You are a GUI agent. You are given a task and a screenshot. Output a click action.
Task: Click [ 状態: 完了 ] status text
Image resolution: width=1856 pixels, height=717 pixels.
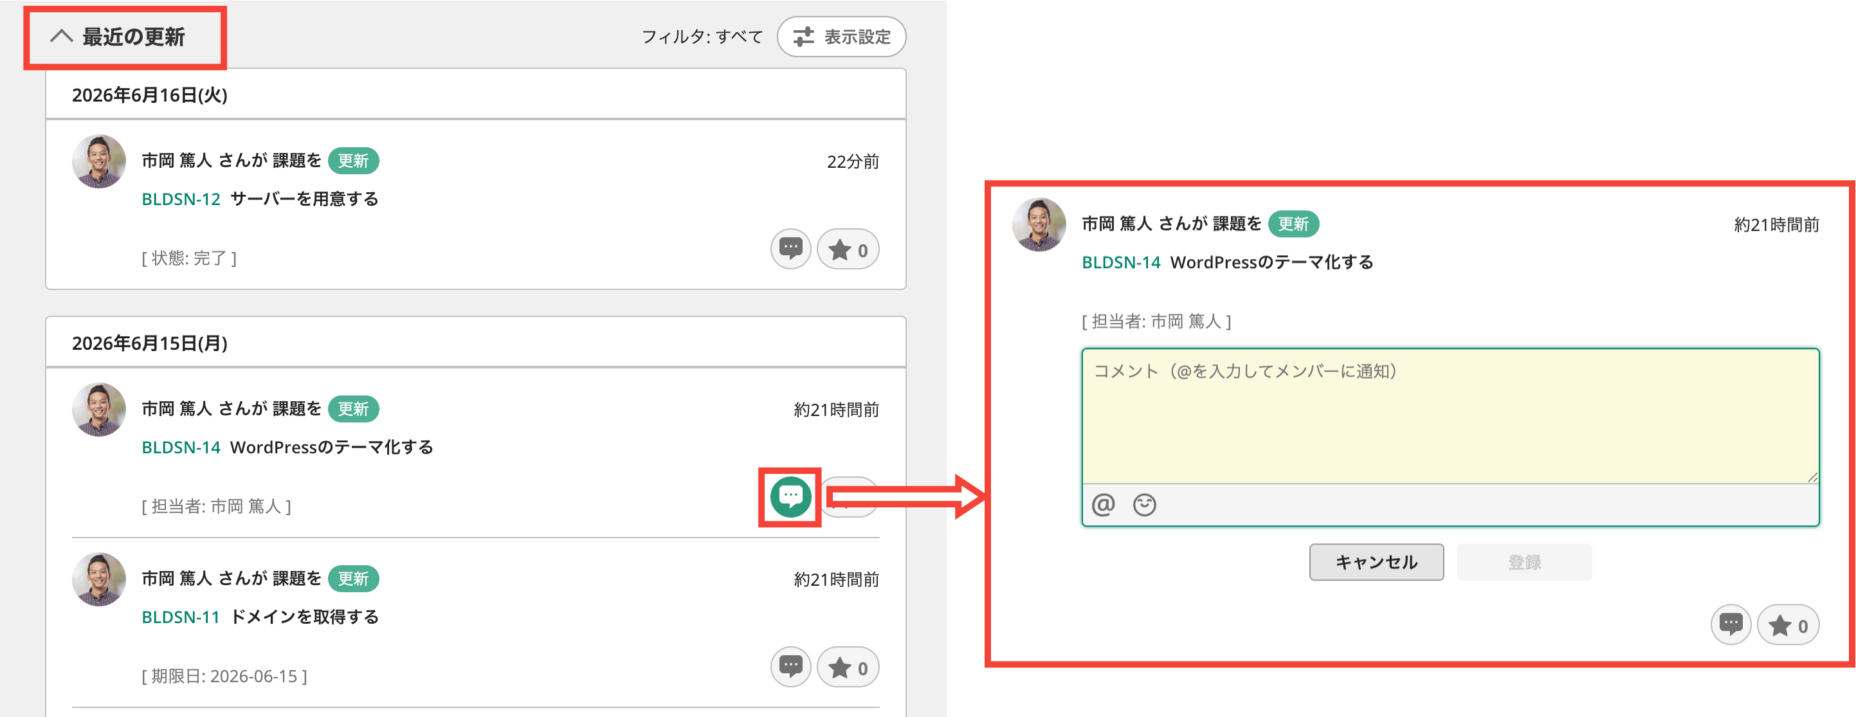click(x=189, y=258)
